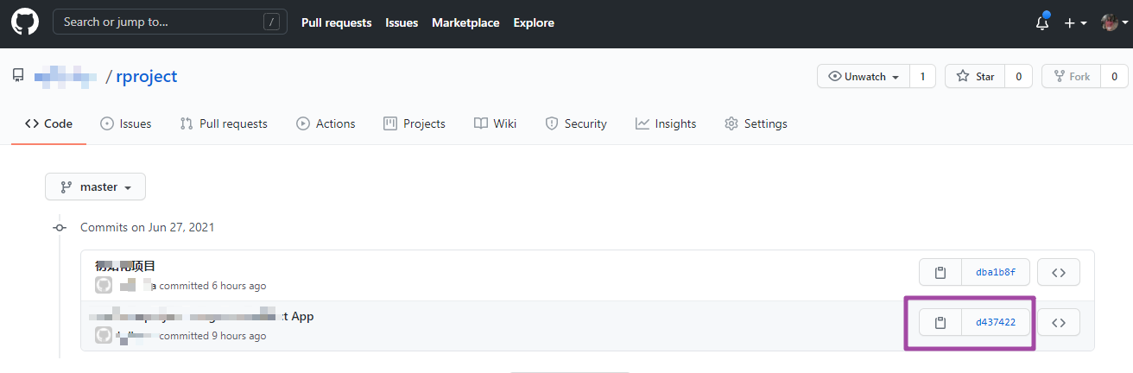Click 'committed 9 hours ago' text
The image size is (1133, 373).
[x=212, y=336]
